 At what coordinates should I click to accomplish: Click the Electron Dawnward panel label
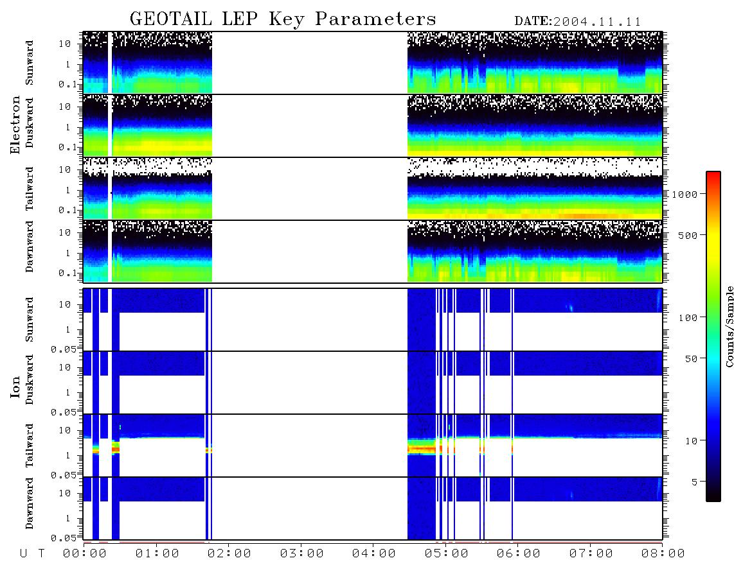click(x=30, y=247)
